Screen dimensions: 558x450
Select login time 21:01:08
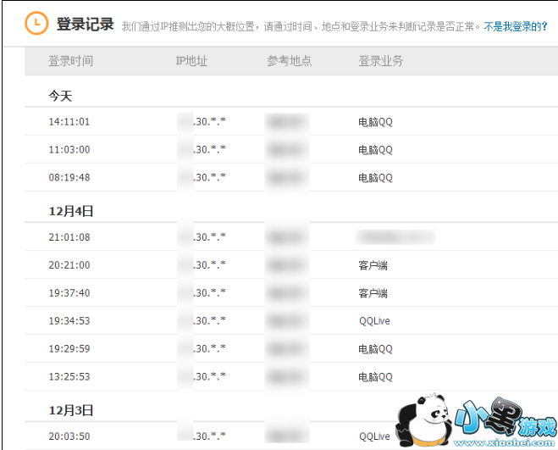[69, 237]
